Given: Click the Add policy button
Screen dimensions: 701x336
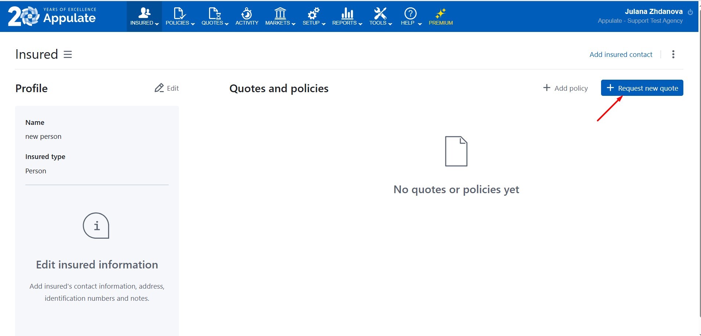Looking at the screenshot, I should pos(565,88).
